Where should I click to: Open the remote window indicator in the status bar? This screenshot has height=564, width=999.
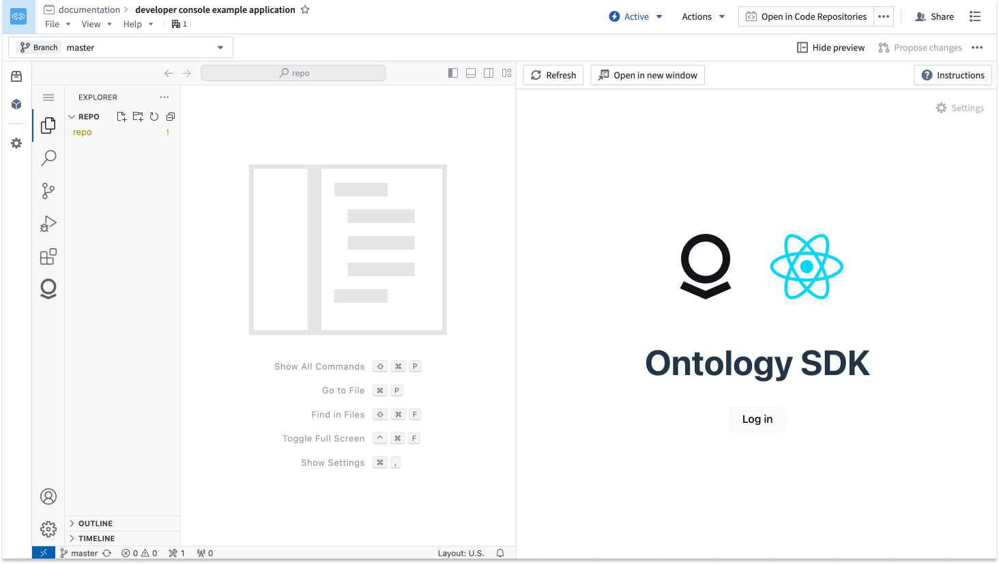click(x=44, y=553)
